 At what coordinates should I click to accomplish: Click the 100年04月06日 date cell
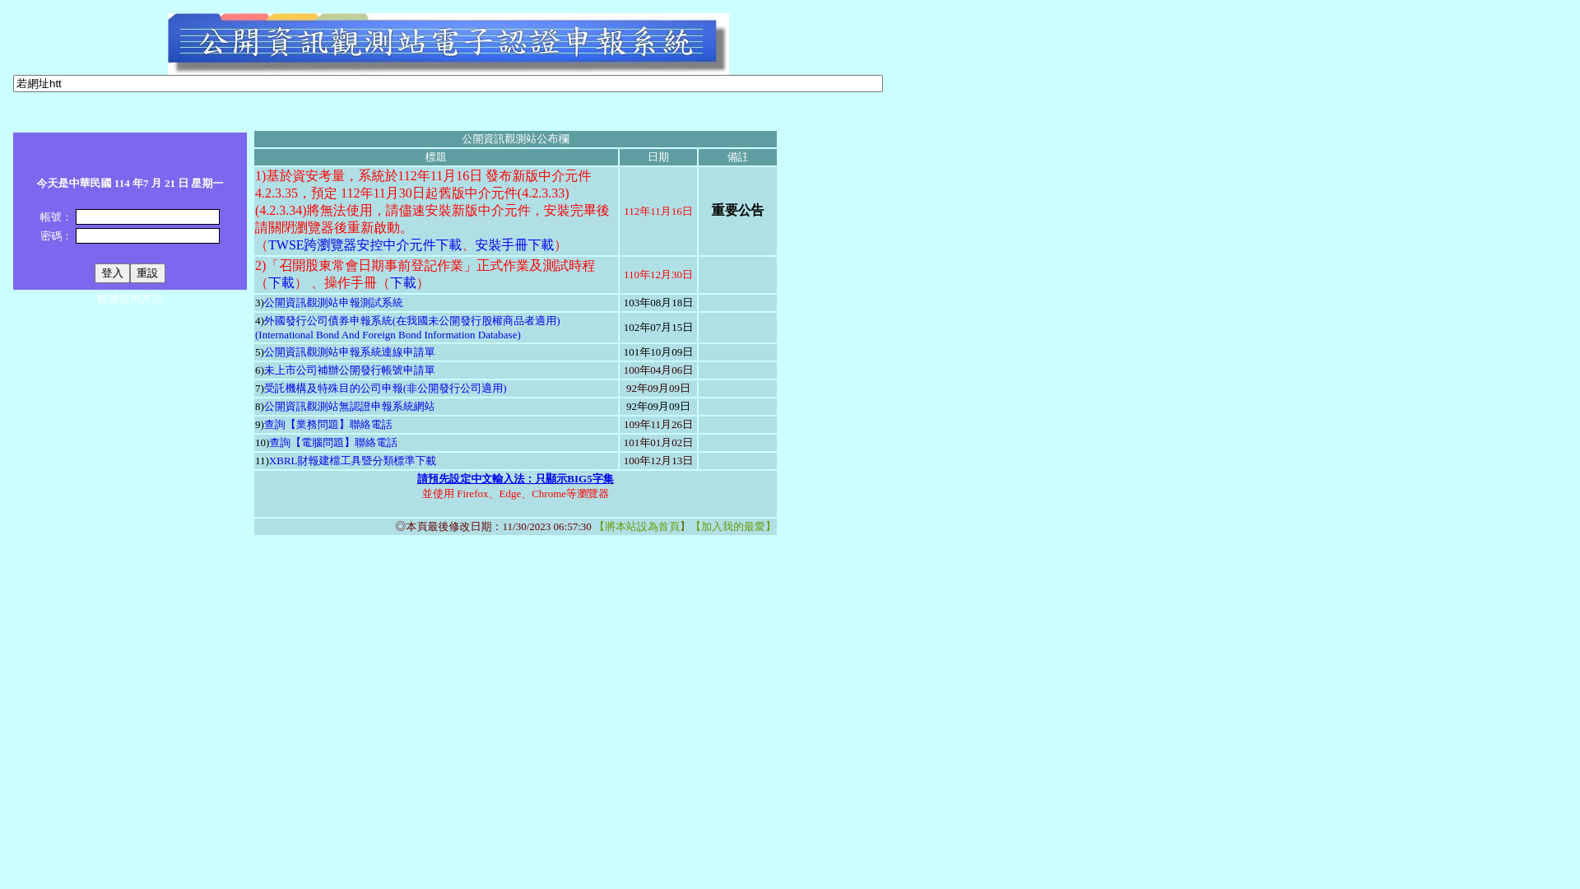coord(658,370)
